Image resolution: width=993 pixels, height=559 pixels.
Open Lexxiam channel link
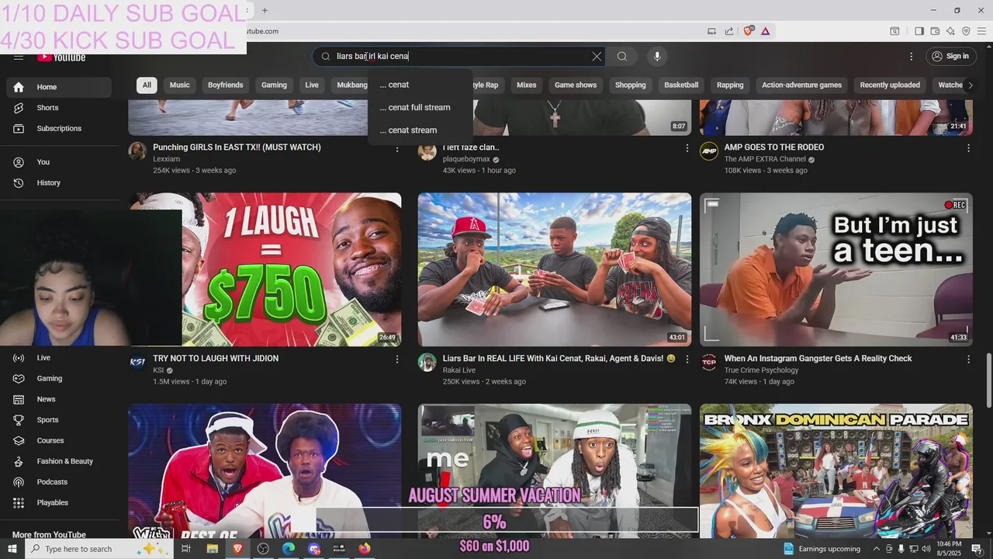coord(166,159)
